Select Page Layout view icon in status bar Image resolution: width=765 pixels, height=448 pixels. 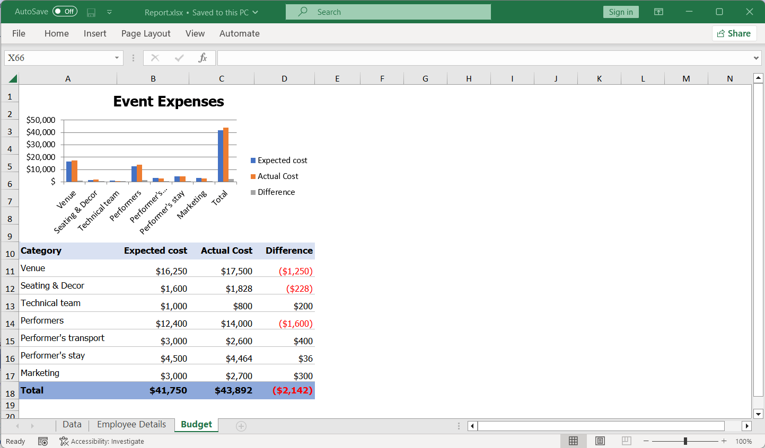point(600,441)
